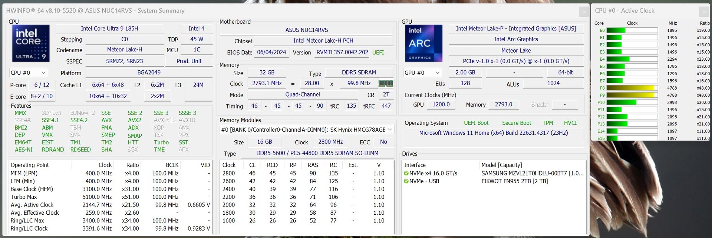Click the L1 cache value 6x64 + 6x48
712x238 pixels.
(x=108, y=85)
